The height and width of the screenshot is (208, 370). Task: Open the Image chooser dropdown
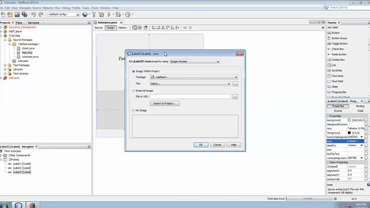pyautogui.click(x=195, y=62)
